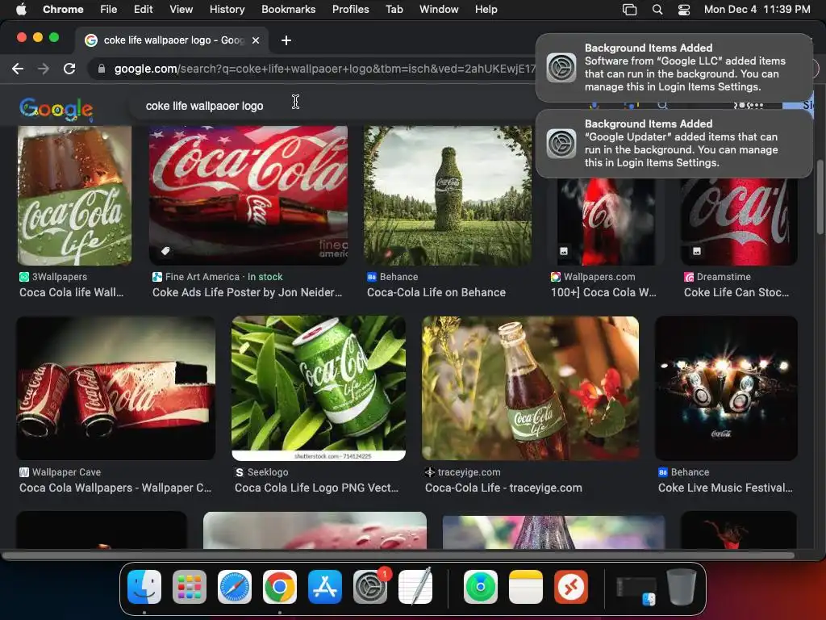Open the Profiles menu
The height and width of the screenshot is (620, 826).
(350, 9)
